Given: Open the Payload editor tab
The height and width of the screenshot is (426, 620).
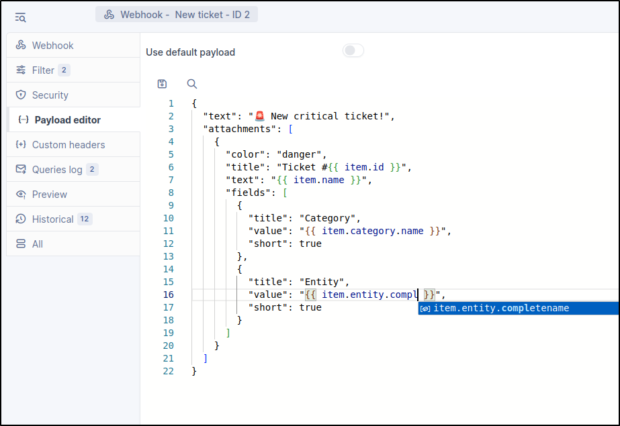Looking at the screenshot, I should coord(67,120).
